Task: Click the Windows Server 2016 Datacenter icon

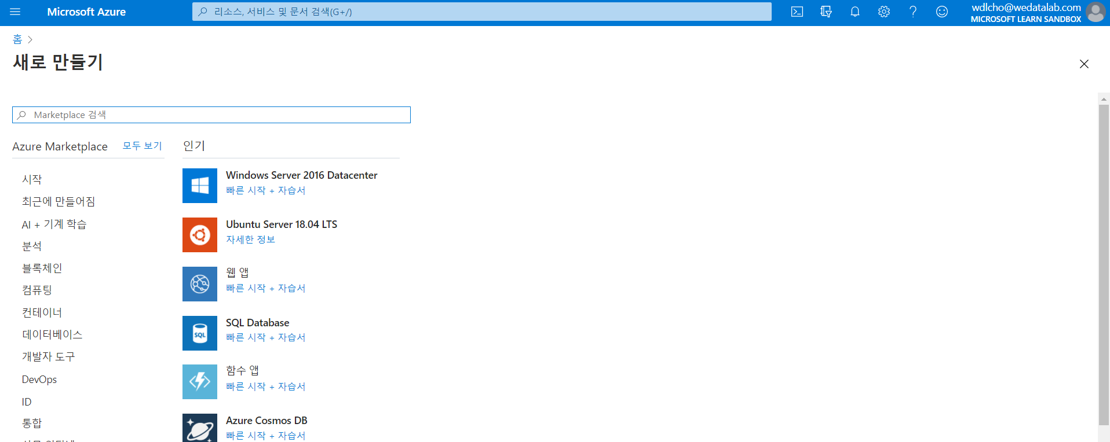Action: (x=200, y=186)
